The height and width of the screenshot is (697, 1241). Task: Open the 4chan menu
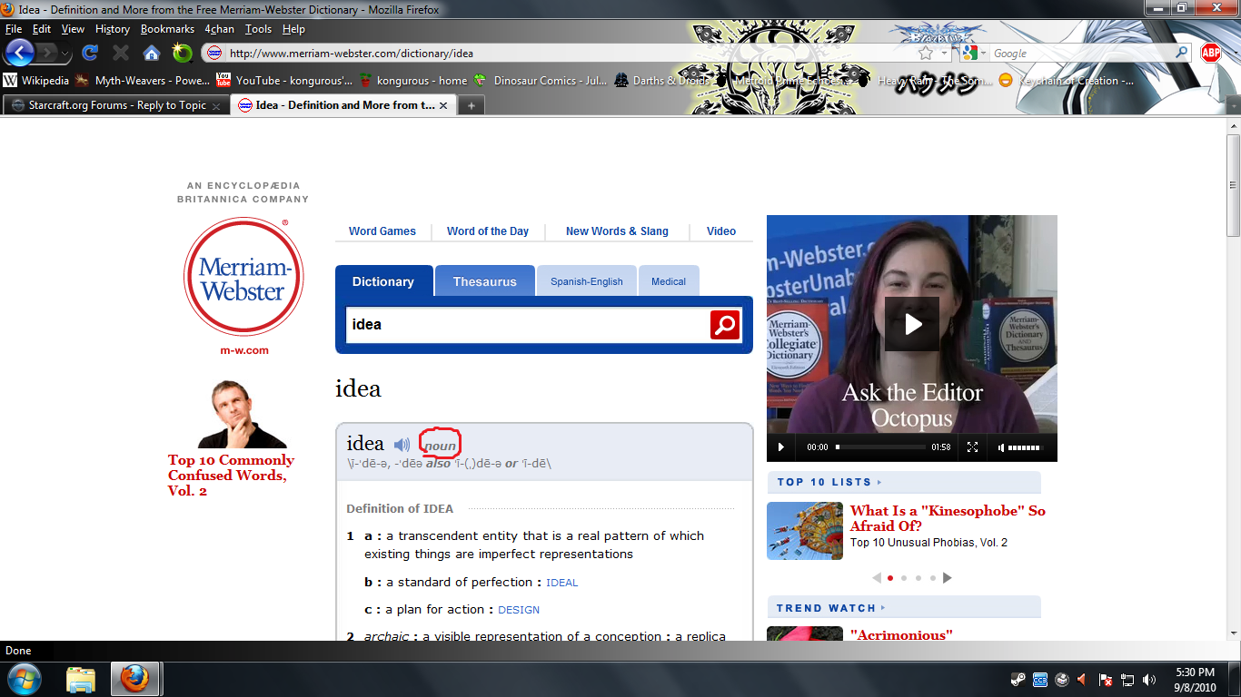coord(219,29)
